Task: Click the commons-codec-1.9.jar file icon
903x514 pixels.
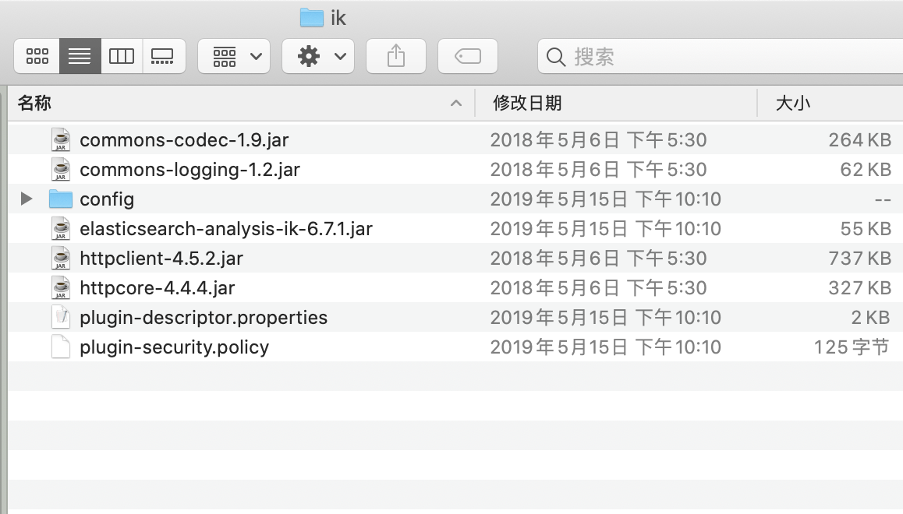Action: (61, 139)
